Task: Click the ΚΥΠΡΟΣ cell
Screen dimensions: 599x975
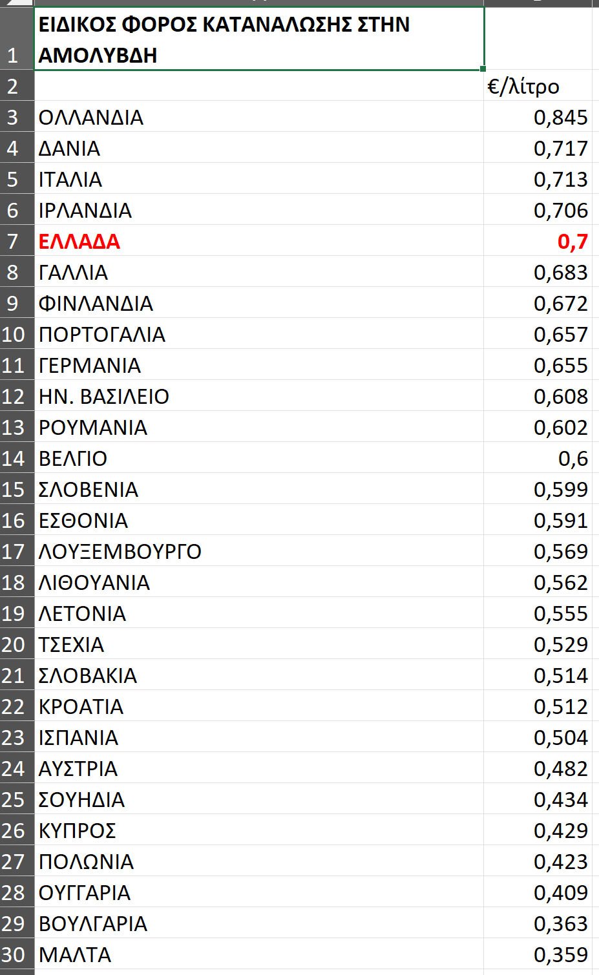Action: coord(78,831)
